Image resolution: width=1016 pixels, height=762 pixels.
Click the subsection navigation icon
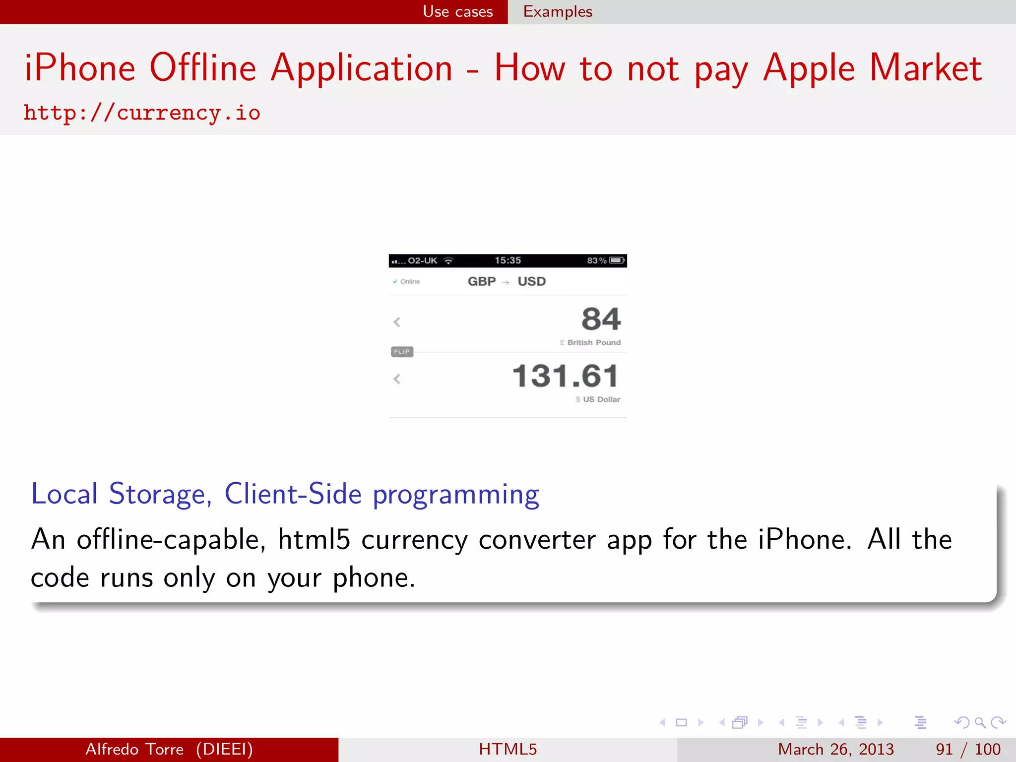click(x=801, y=722)
